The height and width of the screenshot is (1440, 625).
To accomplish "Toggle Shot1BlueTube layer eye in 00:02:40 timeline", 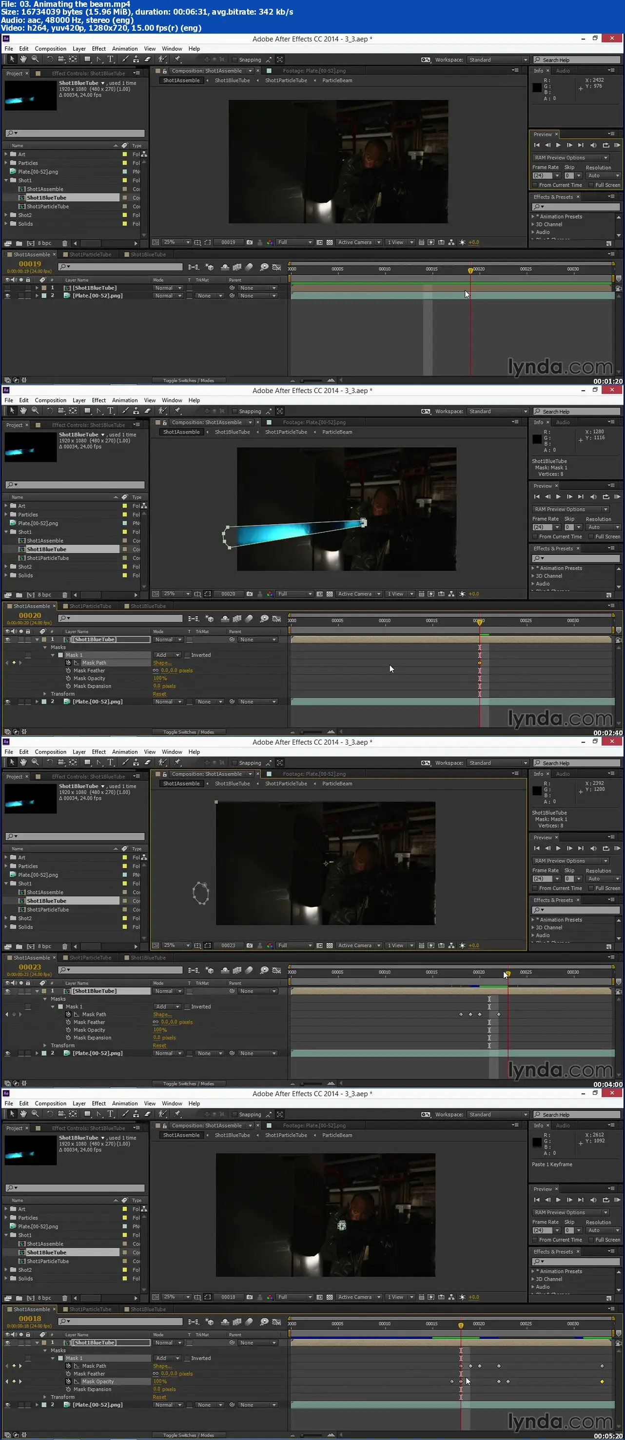I will [x=7, y=639].
